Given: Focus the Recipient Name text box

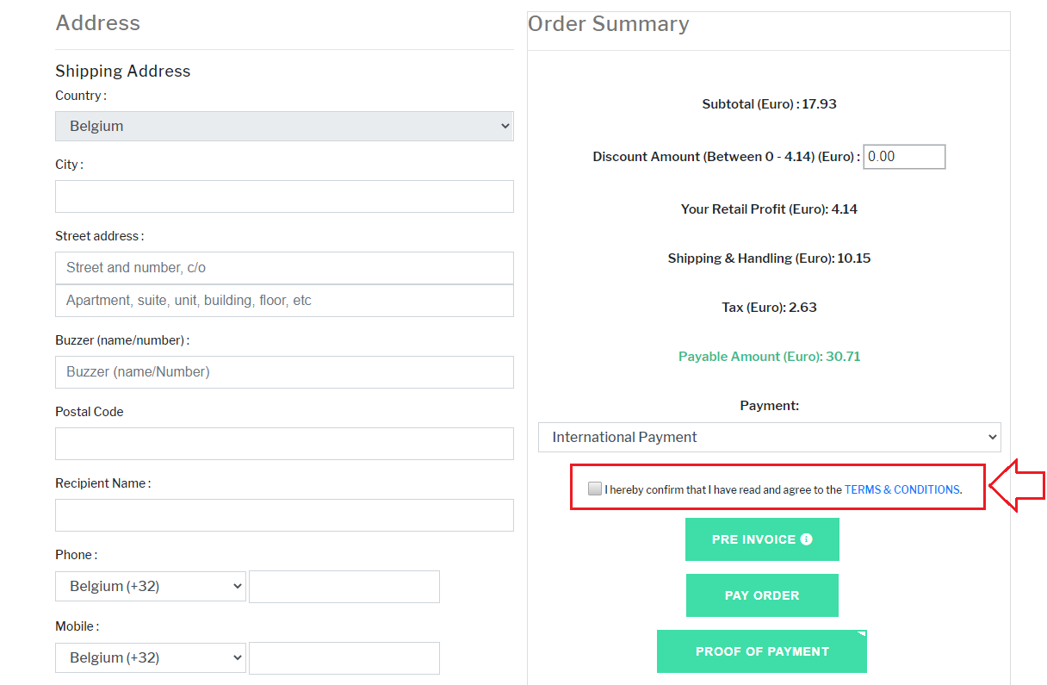Looking at the screenshot, I should [x=284, y=515].
